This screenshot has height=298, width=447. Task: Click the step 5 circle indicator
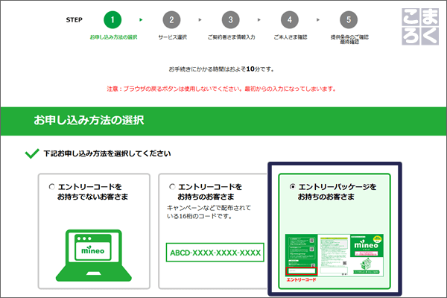click(349, 19)
